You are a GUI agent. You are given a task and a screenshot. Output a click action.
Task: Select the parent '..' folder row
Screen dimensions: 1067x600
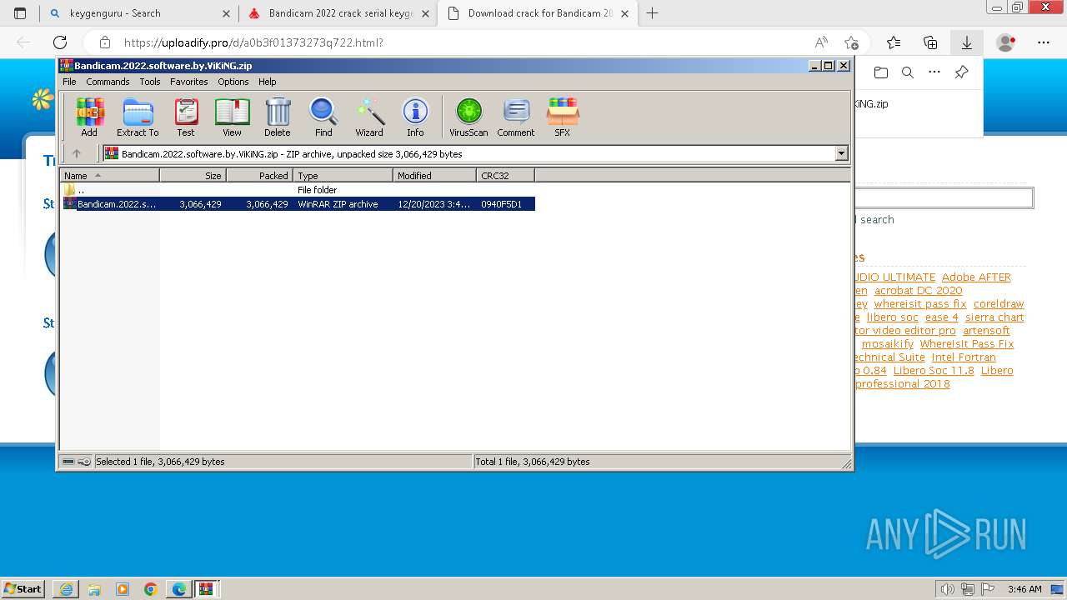tap(298, 190)
